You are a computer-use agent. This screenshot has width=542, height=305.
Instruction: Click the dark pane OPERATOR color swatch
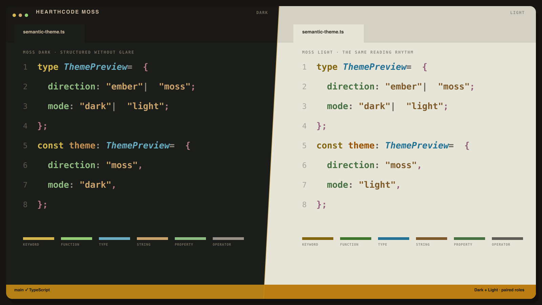228,239
